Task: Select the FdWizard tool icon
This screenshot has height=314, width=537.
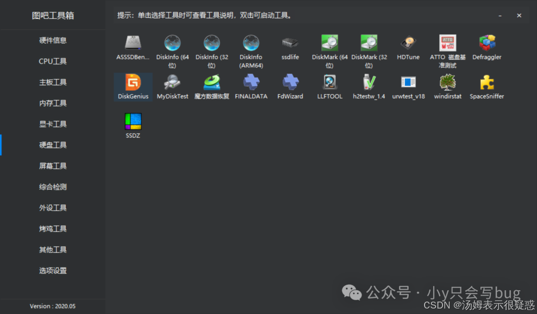Action: click(x=290, y=82)
